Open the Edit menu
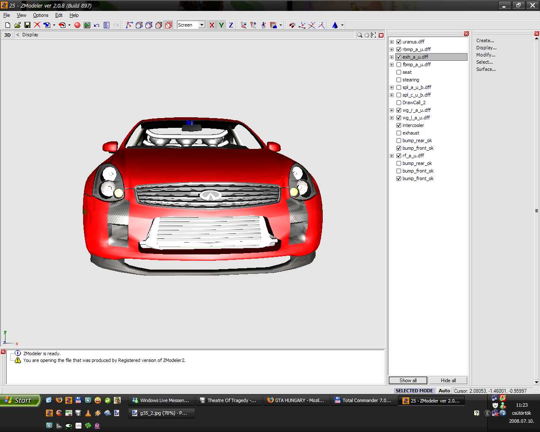540x432 pixels. pos(59,15)
